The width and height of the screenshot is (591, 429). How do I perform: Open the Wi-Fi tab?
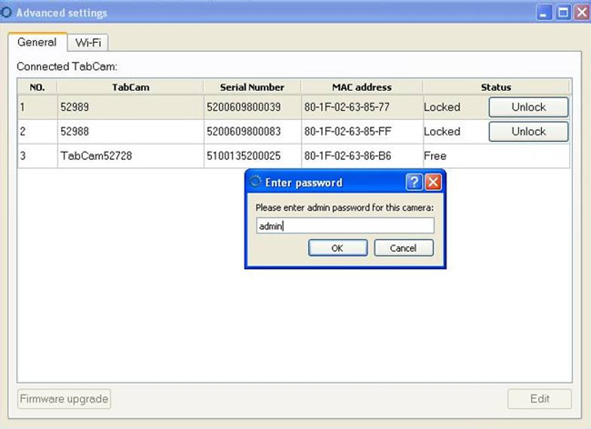coord(88,43)
